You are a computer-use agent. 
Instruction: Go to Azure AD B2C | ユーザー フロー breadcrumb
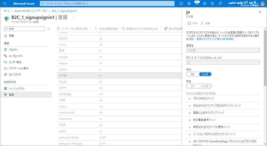coord(31,11)
